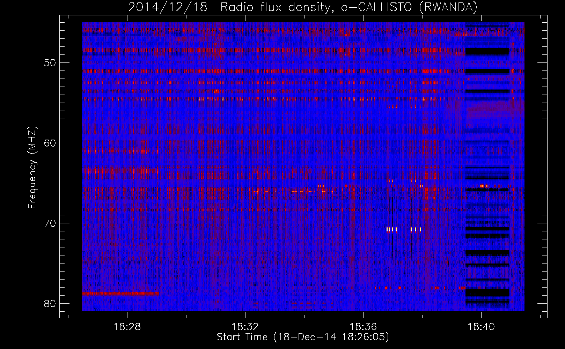Click the 80 MHz frequency tick label
The height and width of the screenshot is (349, 565).
click(51, 304)
